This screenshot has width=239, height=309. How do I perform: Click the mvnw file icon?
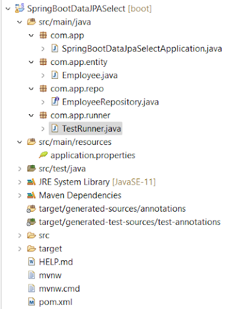click(x=31, y=275)
